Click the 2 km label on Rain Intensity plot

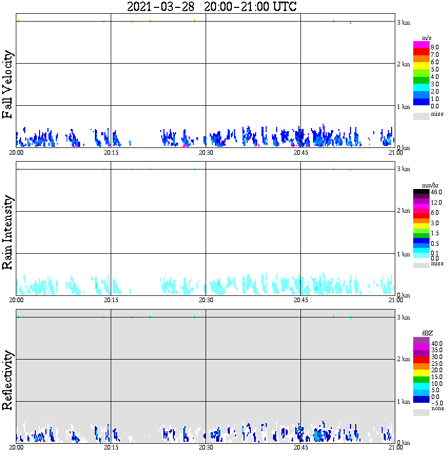(403, 211)
